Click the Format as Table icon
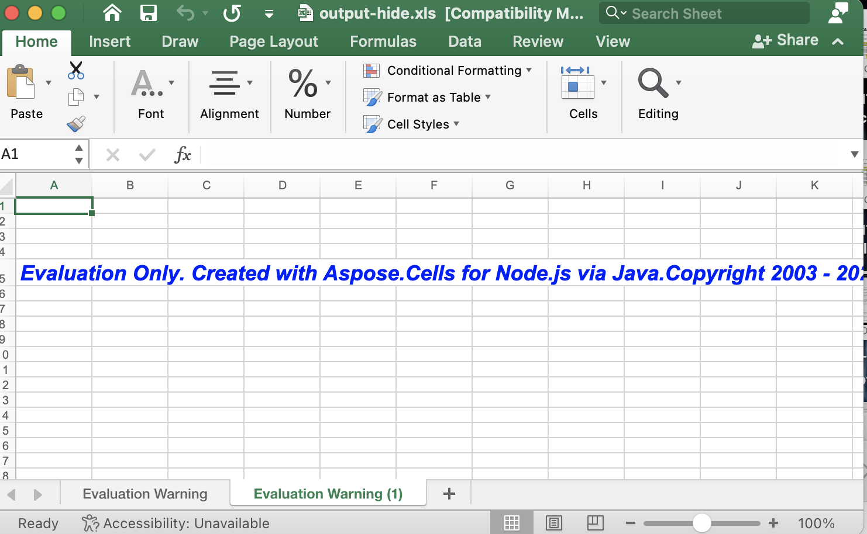 (372, 97)
